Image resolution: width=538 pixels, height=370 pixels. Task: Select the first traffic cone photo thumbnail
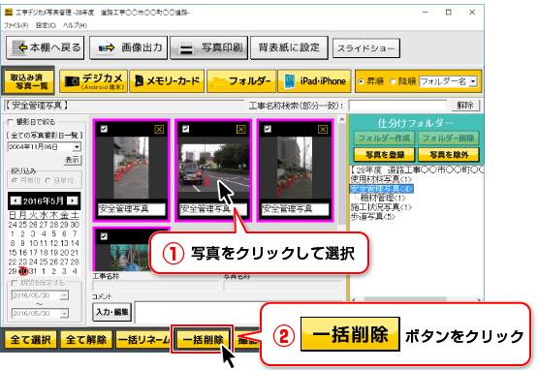[131, 168]
